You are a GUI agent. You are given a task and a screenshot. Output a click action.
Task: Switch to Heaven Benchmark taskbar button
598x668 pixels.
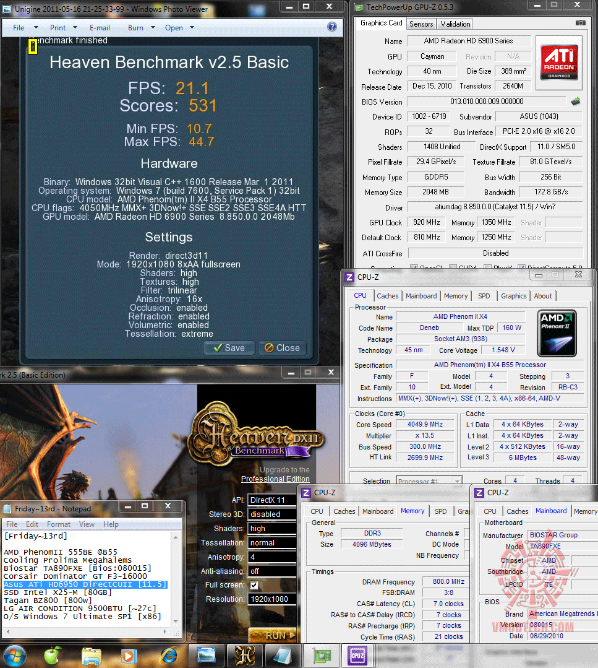coord(245,655)
